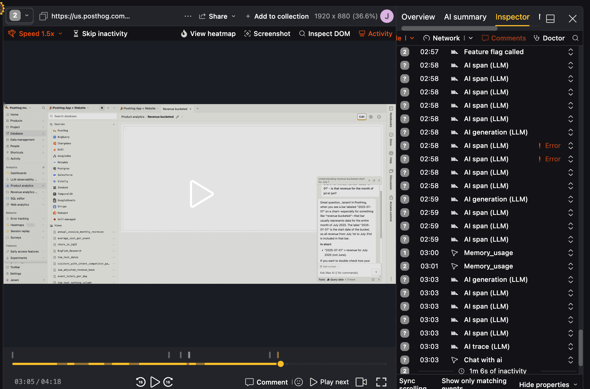590x389 pixels.
Task: Expand the Feature flag called event row
Action: click(571, 52)
